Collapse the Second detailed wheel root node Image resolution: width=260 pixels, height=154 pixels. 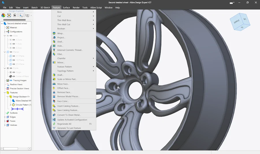(2, 23)
